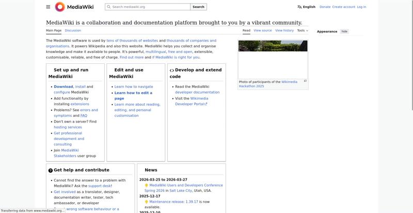
Task: Click the icon before Maintenance release news
Action: (146, 202)
